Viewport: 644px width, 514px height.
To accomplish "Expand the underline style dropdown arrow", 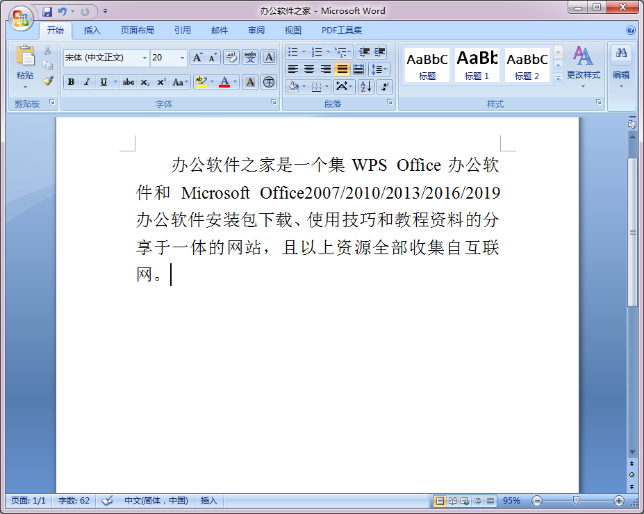I will [115, 82].
